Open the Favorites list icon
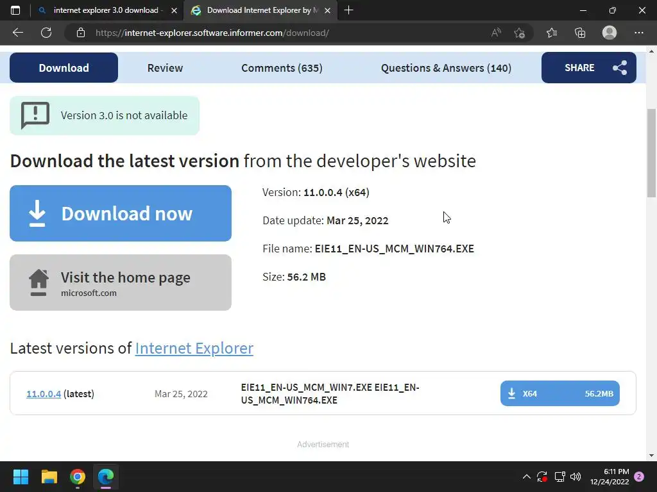This screenshot has height=492, width=657. [552, 33]
